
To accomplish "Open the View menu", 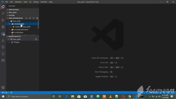I will coord(25,2).
